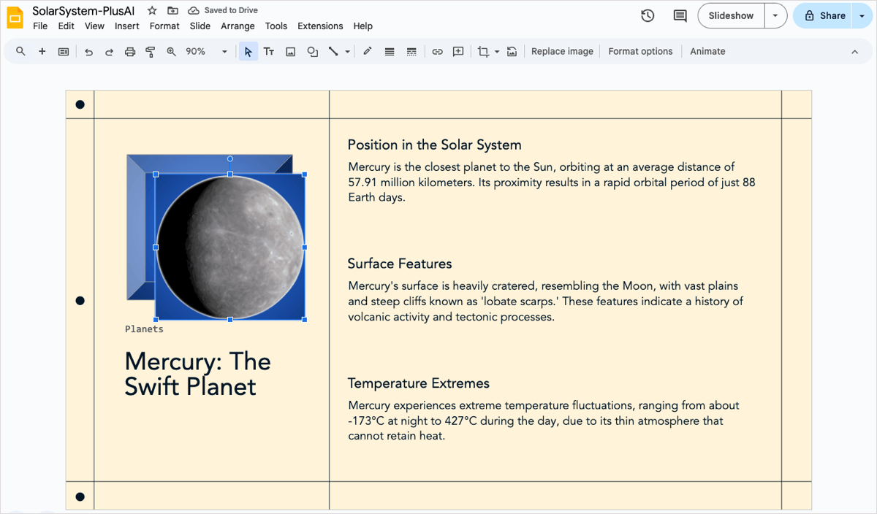Click the Undo arrow
This screenshot has height=514, width=877.
click(x=88, y=51)
